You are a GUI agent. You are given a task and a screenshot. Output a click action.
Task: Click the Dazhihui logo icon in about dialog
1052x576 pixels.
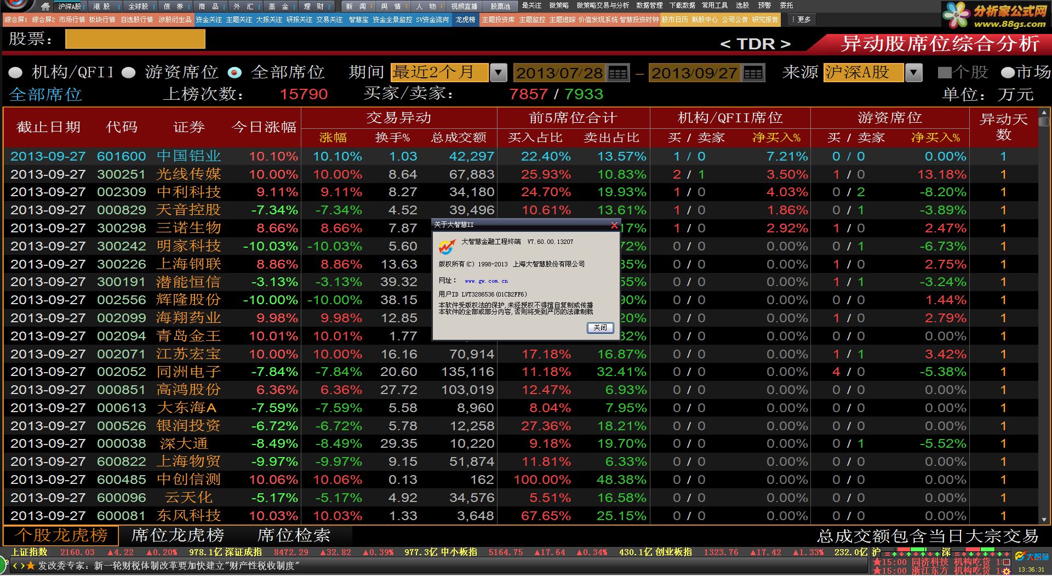pos(447,247)
